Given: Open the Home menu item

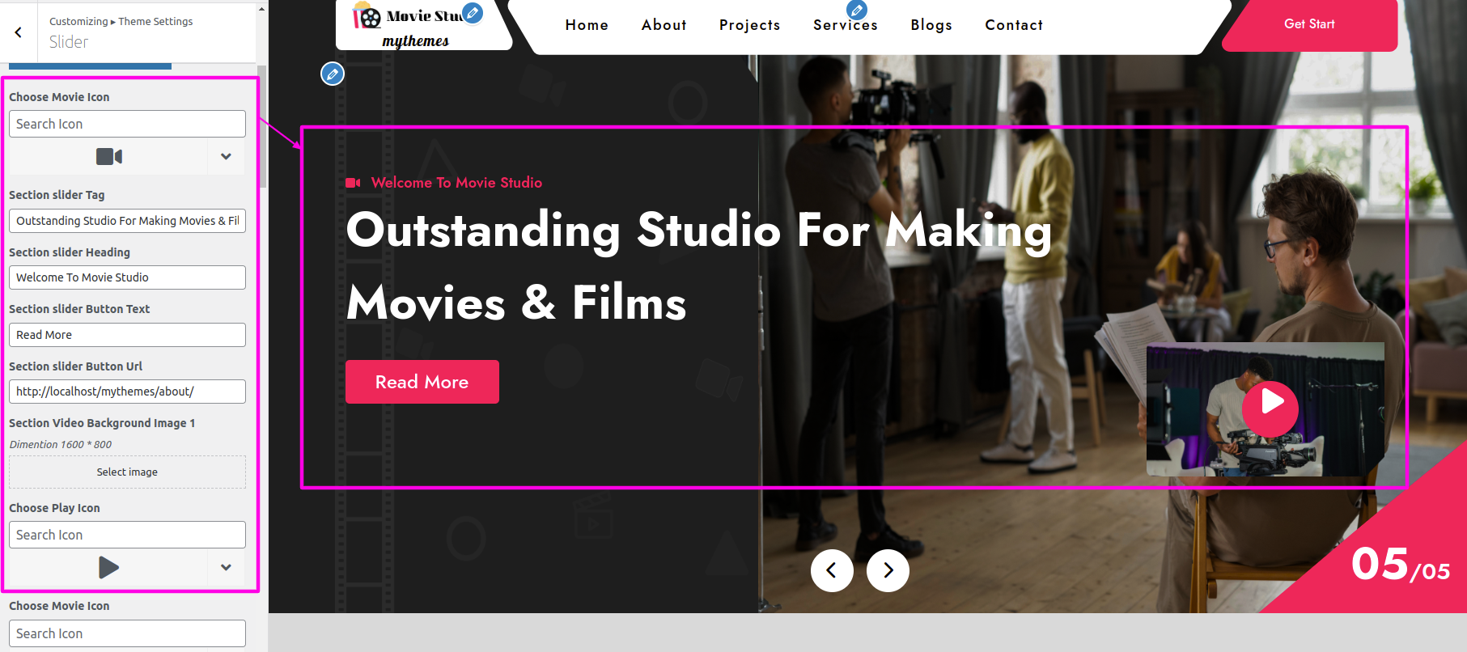Looking at the screenshot, I should point(587,25).
